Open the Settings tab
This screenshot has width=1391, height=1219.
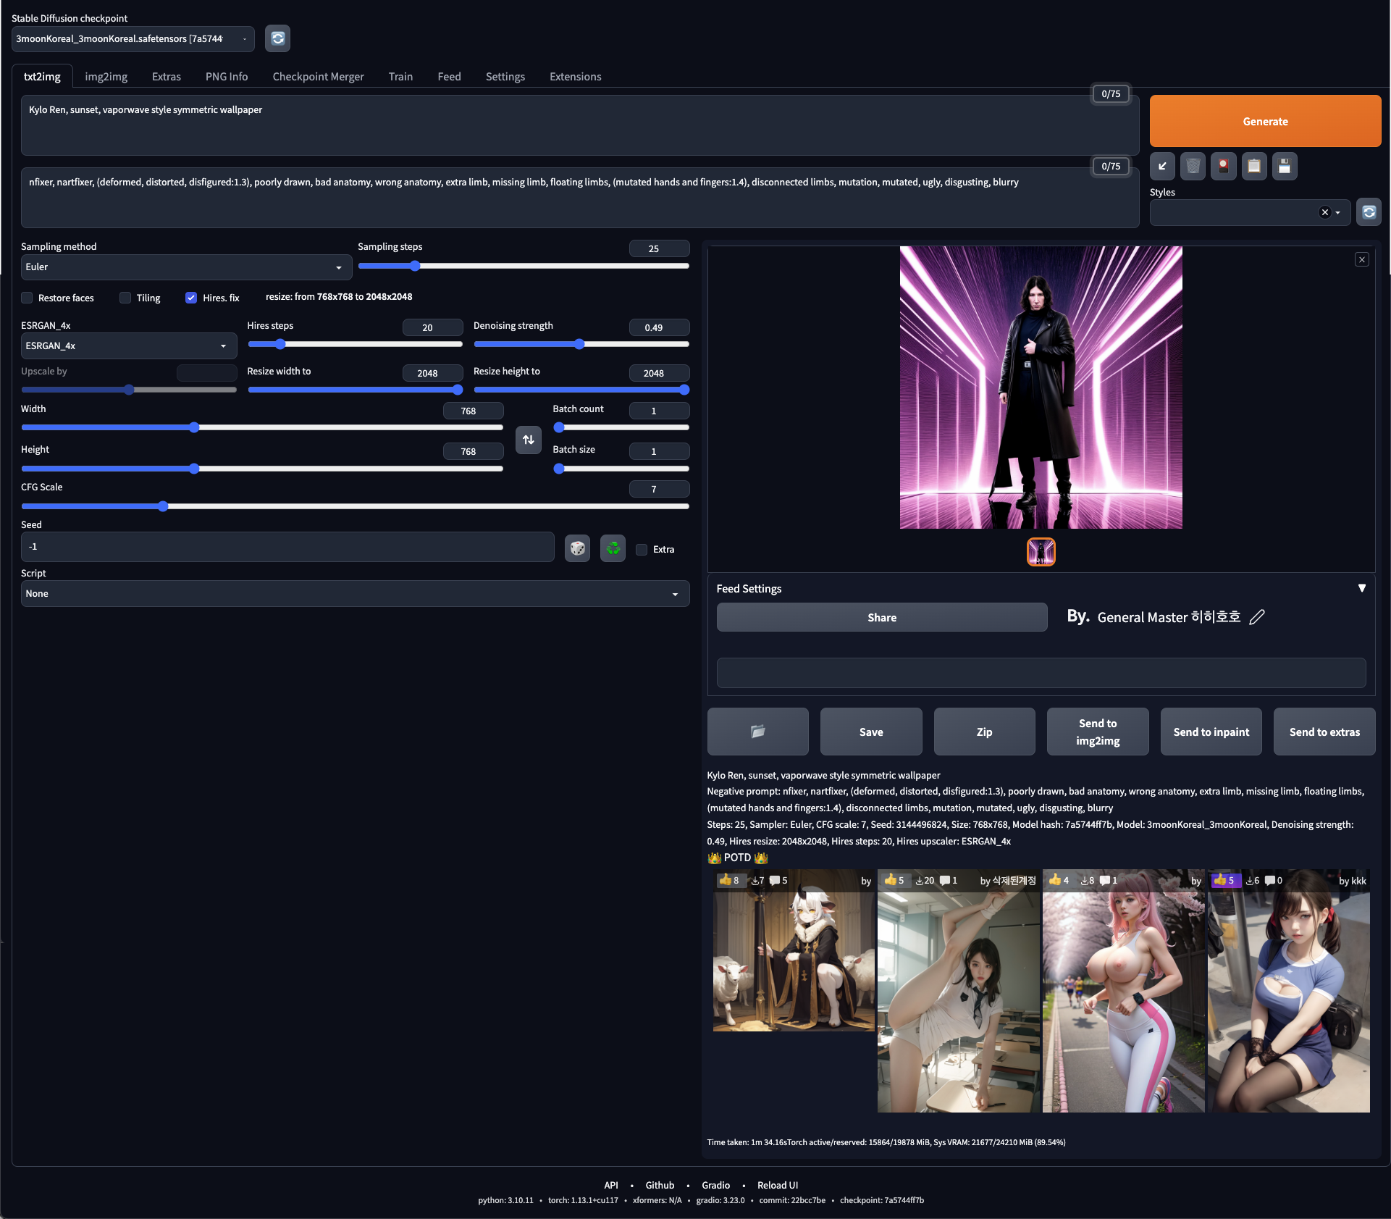pos(505,77)
